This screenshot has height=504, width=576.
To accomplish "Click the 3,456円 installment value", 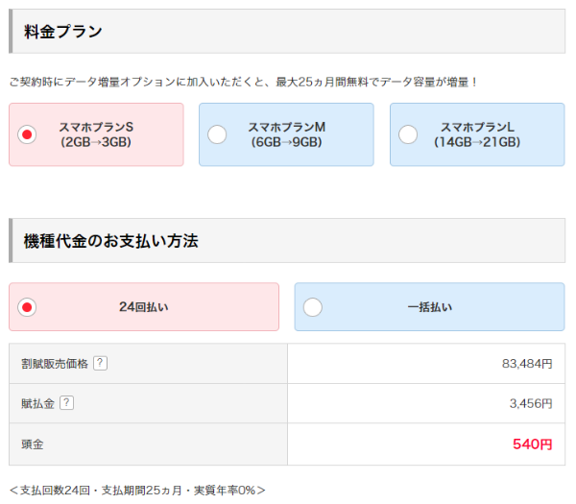I will pyautogui.click(x=531, y=404).
